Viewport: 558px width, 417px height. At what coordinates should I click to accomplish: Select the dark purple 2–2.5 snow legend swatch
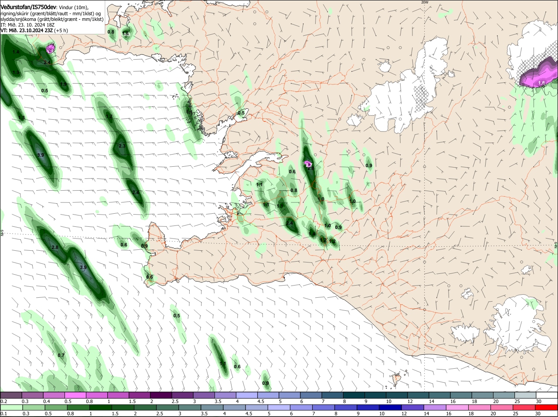coord(162,395)
